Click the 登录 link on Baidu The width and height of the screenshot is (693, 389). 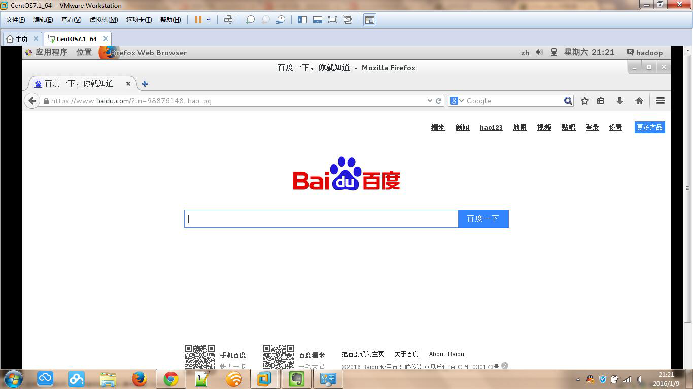coord(592,127)
